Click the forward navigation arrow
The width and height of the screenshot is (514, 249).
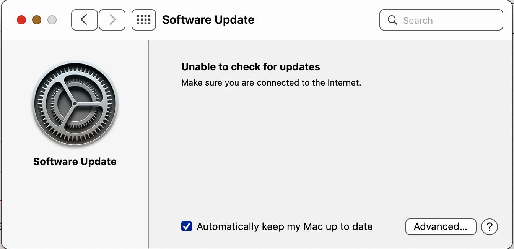tap(112, 19)
